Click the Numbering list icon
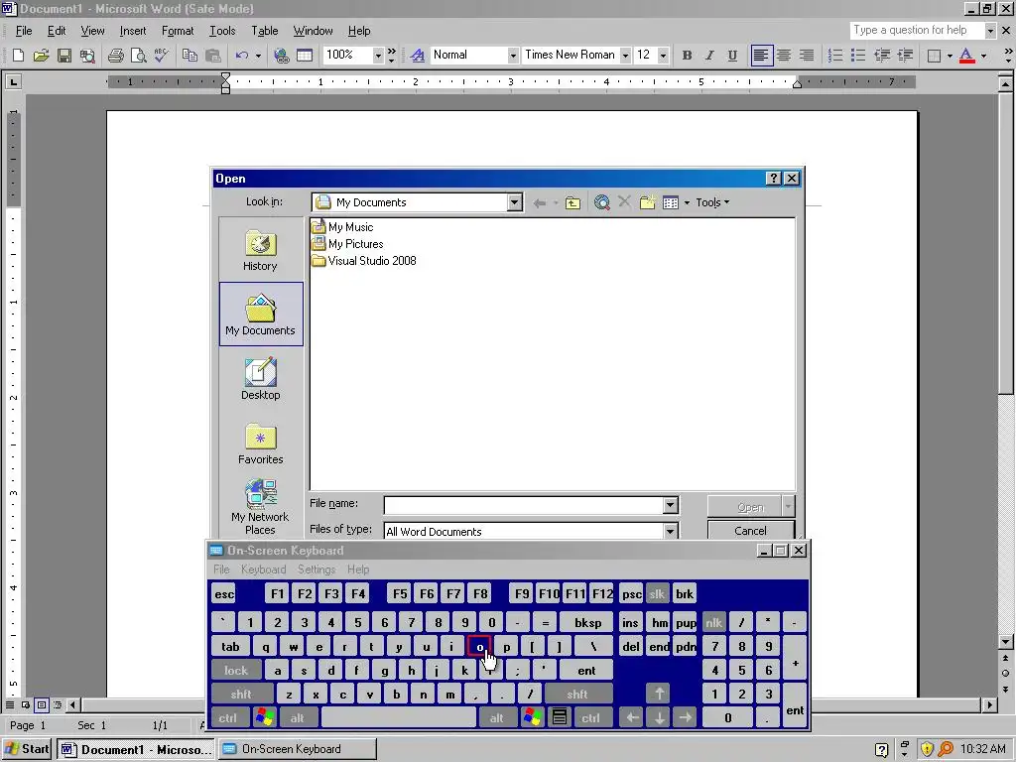Image resolution: width=1016 pixels, height=762 pixels. 835,56
